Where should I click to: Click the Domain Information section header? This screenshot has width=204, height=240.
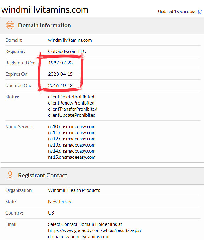coord(44,25)
